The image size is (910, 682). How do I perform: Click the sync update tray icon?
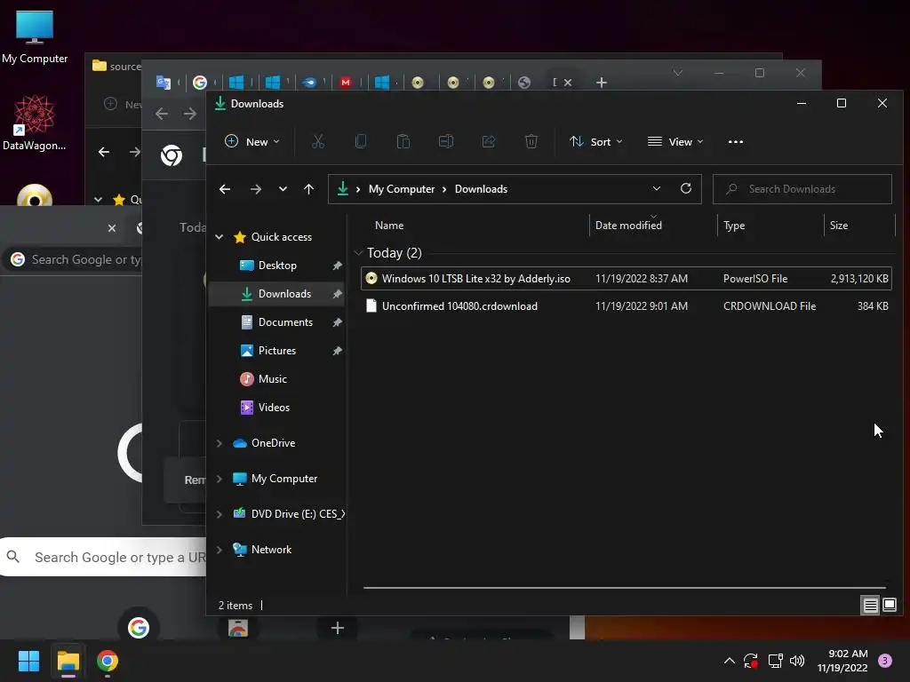[x=750, y=661]
